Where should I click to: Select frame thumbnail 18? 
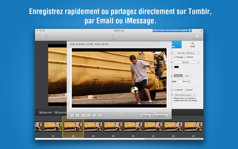tap(73, 126)
